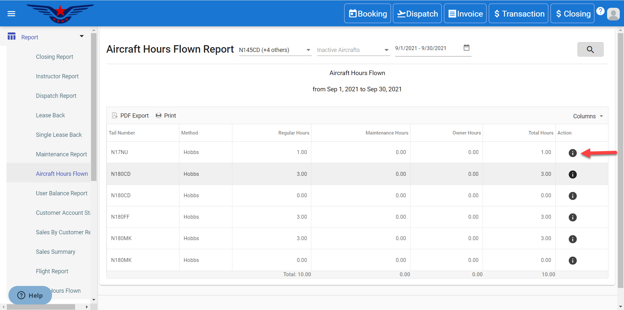Open Maintenance Report in sidebar
624x310 pixels.
[61, 154]
